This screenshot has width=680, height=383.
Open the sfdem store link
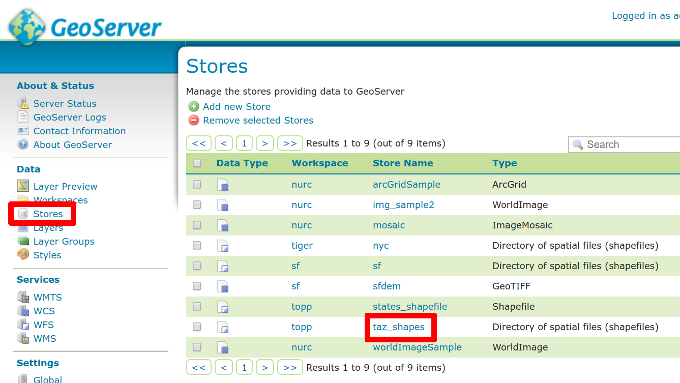387,286
